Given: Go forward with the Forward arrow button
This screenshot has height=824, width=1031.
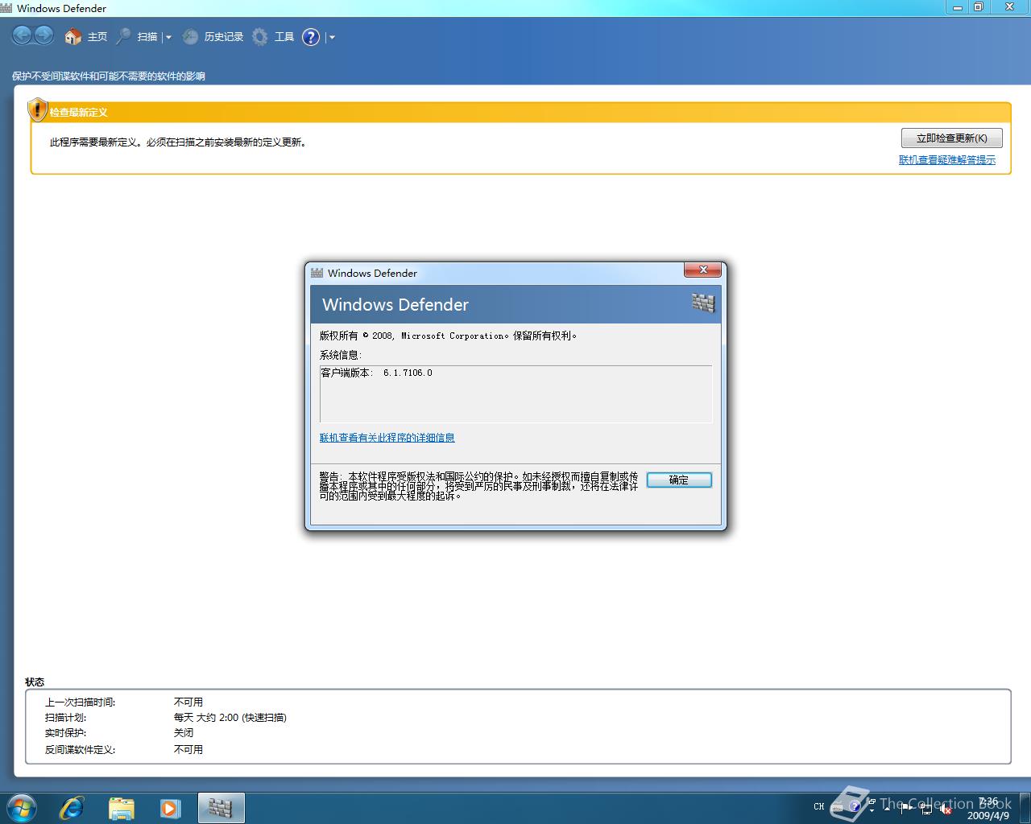Looking at the screenshot, I should coord(43,35).
